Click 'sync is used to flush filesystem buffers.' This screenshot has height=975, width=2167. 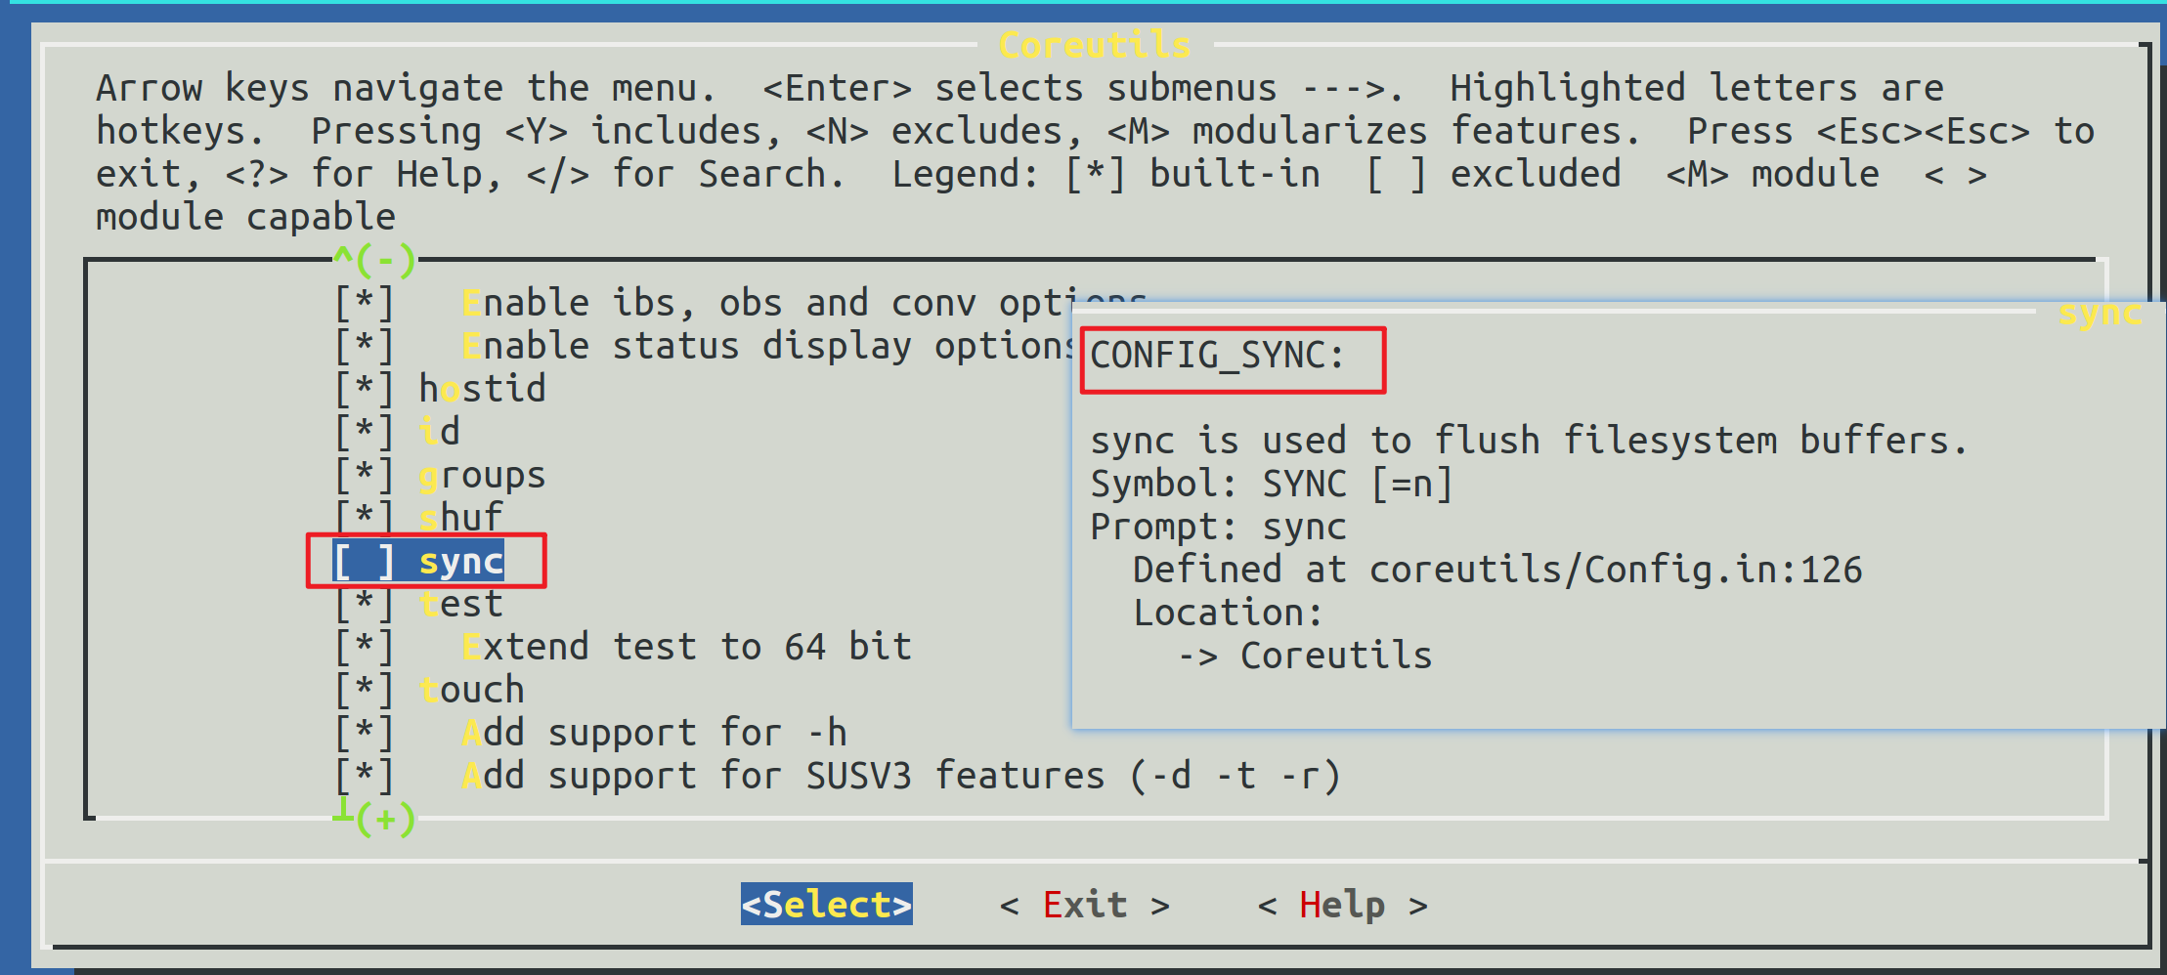pos(1529,441)
